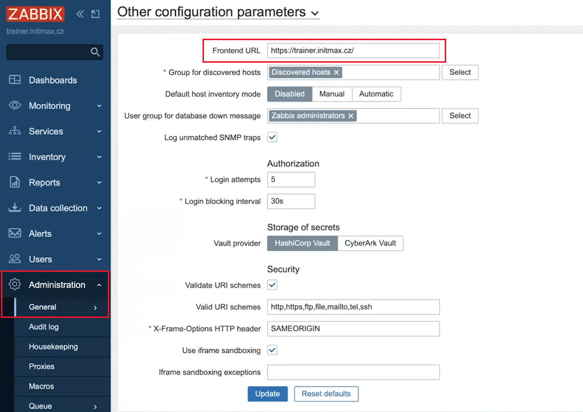Collapse the sidebar with the double-chevron icon
Image resolution: width=583 pixels, height=412 pixels.
point(80,14)
